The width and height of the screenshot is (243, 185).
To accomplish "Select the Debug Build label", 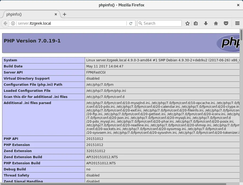I will click(15, 169).
